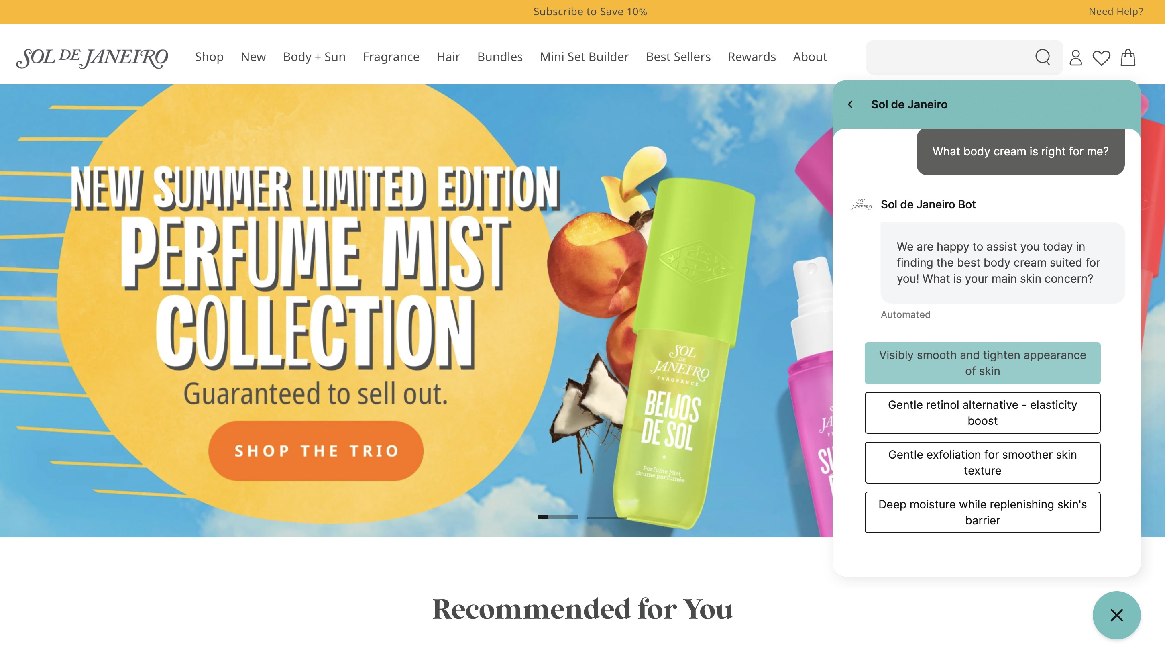The image size is (1165, 661).
Task: Open the Need Help? link
Action: [x=1116, y=11]
